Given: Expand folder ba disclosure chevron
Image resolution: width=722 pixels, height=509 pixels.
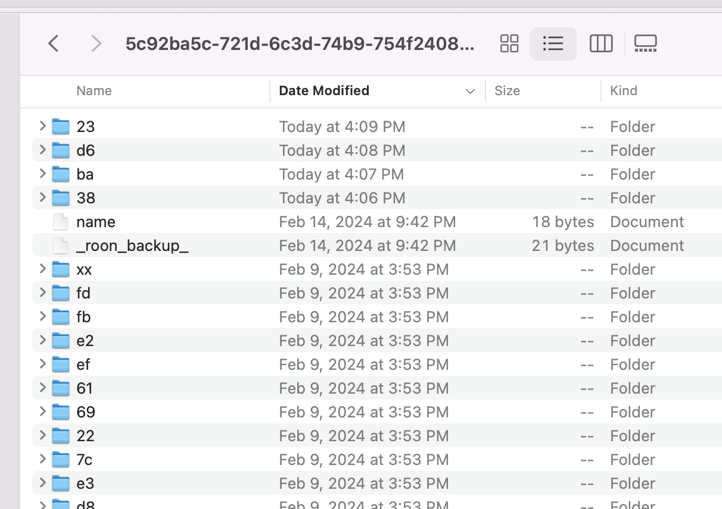Looking at the screenshot, I should 42,174.
